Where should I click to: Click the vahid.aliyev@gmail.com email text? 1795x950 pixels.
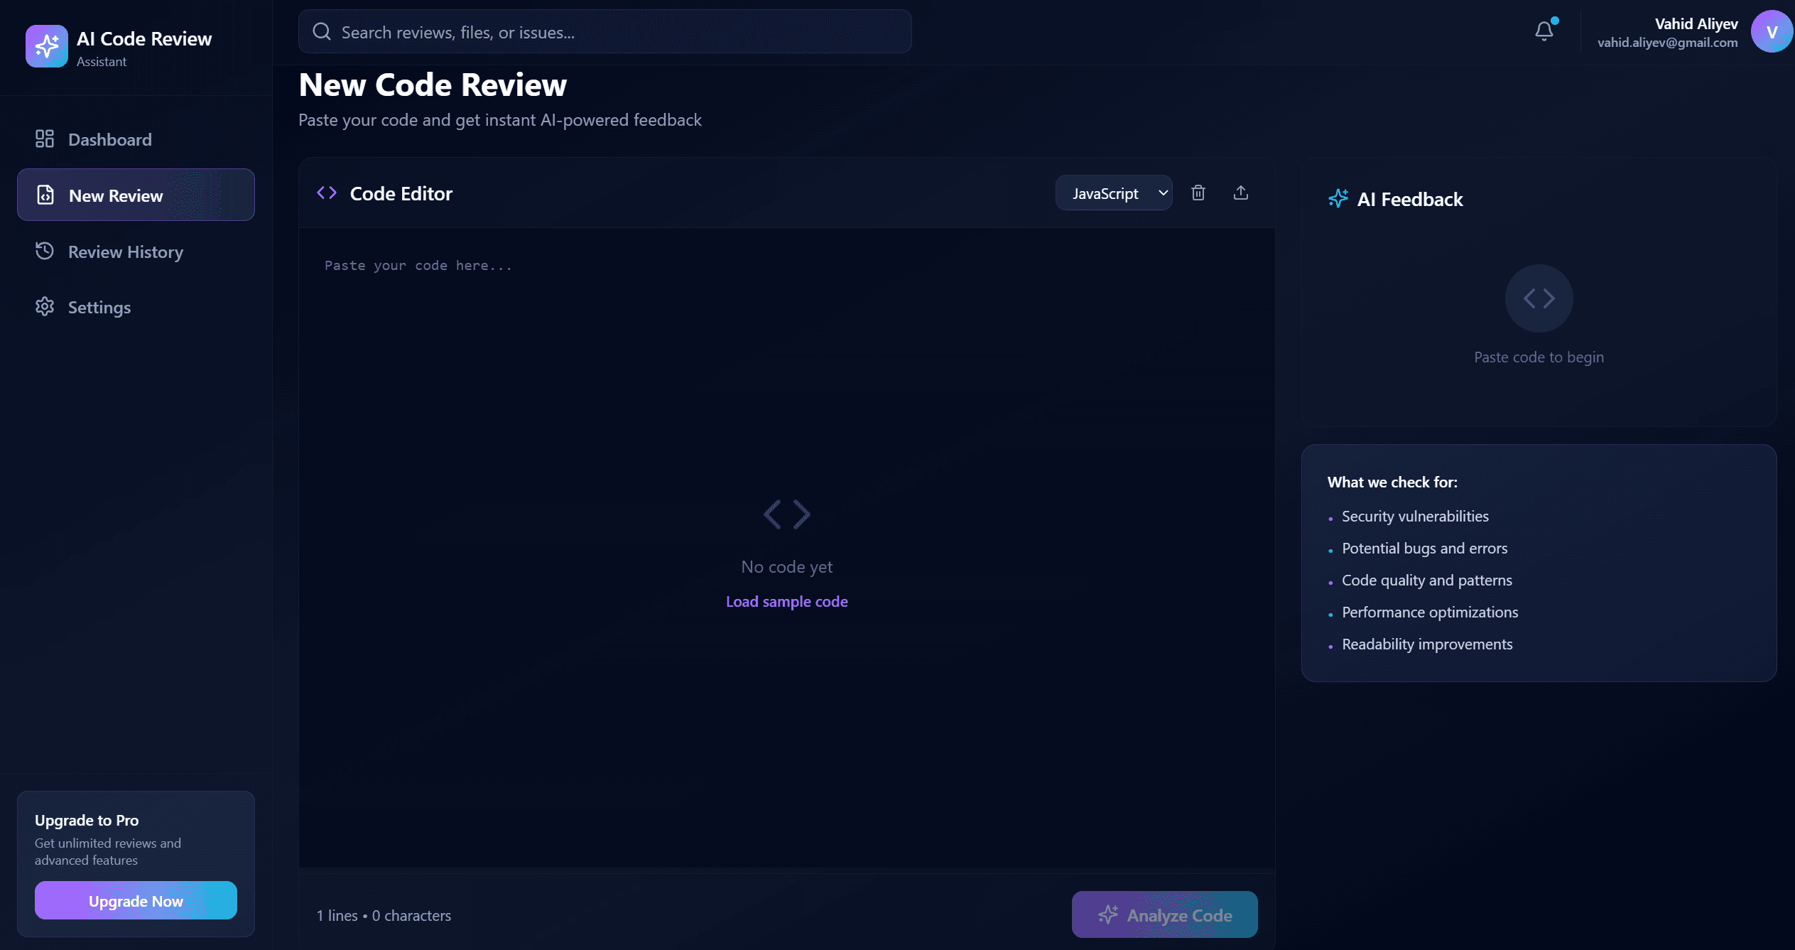[1667, 43]
